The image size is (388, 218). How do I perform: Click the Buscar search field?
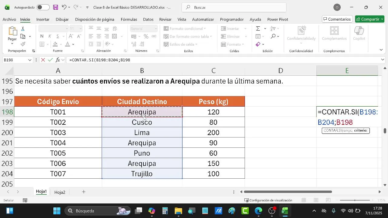pos(234,7)
